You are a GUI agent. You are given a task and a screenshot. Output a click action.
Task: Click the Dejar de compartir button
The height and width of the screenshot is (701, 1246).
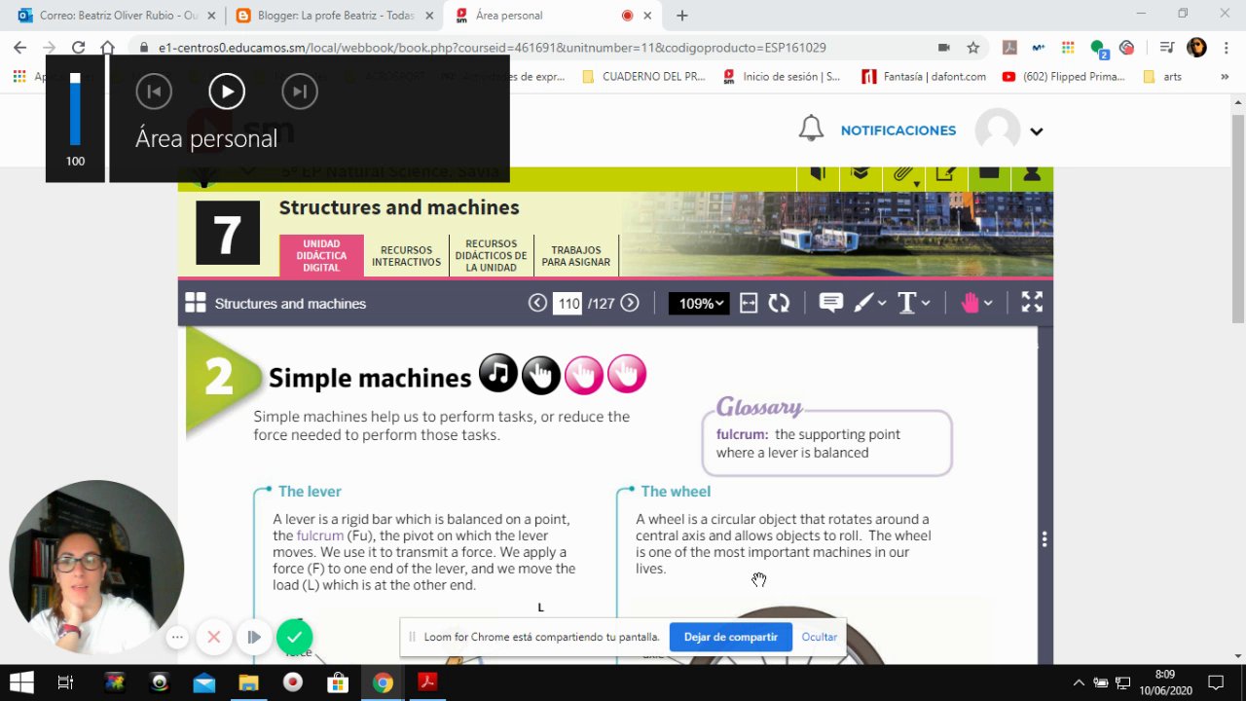pos(731,637)
